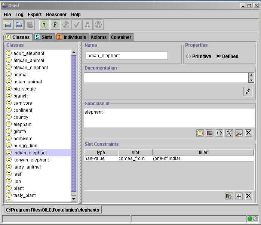The height and width of the screenshot is (225, 261).
Task: Select large_animal class in list
Action: click(x=38, y=167)
